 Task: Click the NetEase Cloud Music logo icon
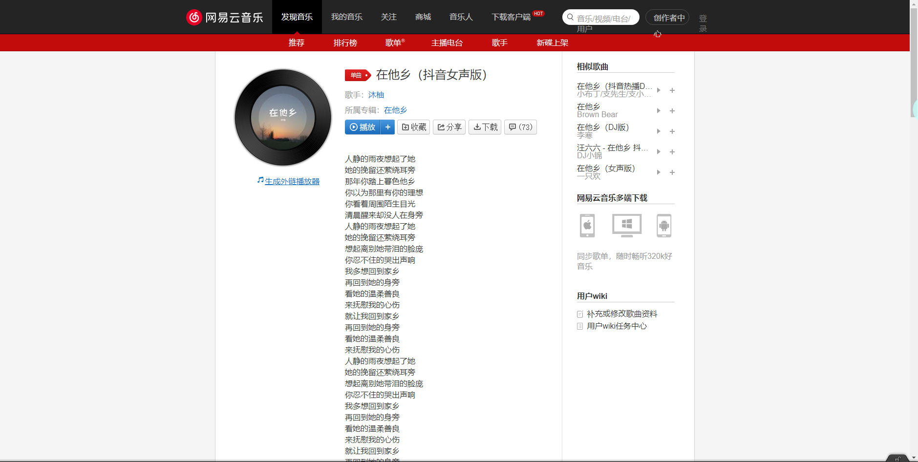pyautogui.click(x=193, y=17)
